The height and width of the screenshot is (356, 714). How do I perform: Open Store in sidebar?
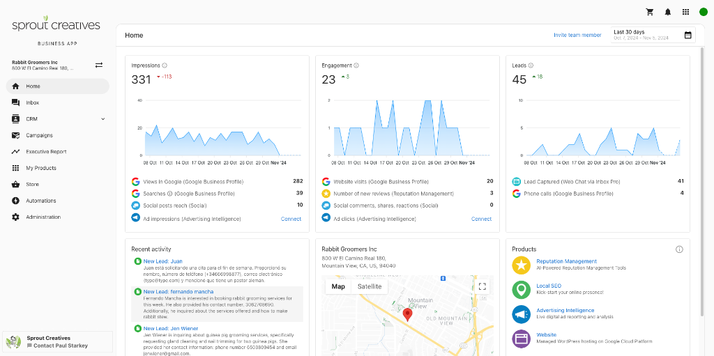[x=57, y=185]
